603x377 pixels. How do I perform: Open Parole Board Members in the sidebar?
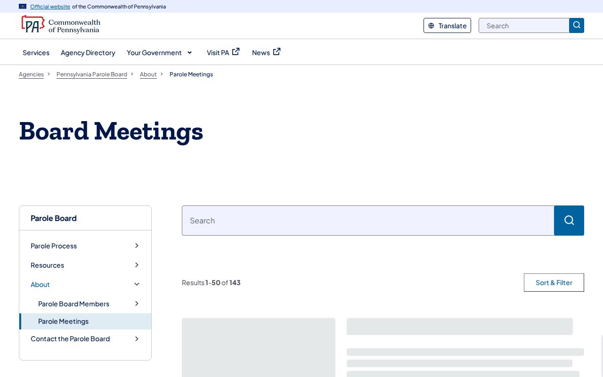tap(73, 304)
